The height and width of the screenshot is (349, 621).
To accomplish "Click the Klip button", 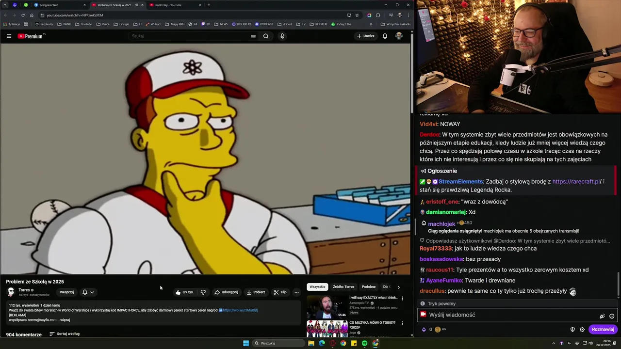I will click(x=280, y=292).
